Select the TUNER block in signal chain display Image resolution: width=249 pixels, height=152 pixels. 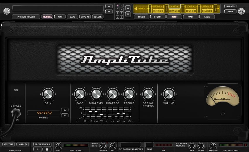(x=142, y=8)
